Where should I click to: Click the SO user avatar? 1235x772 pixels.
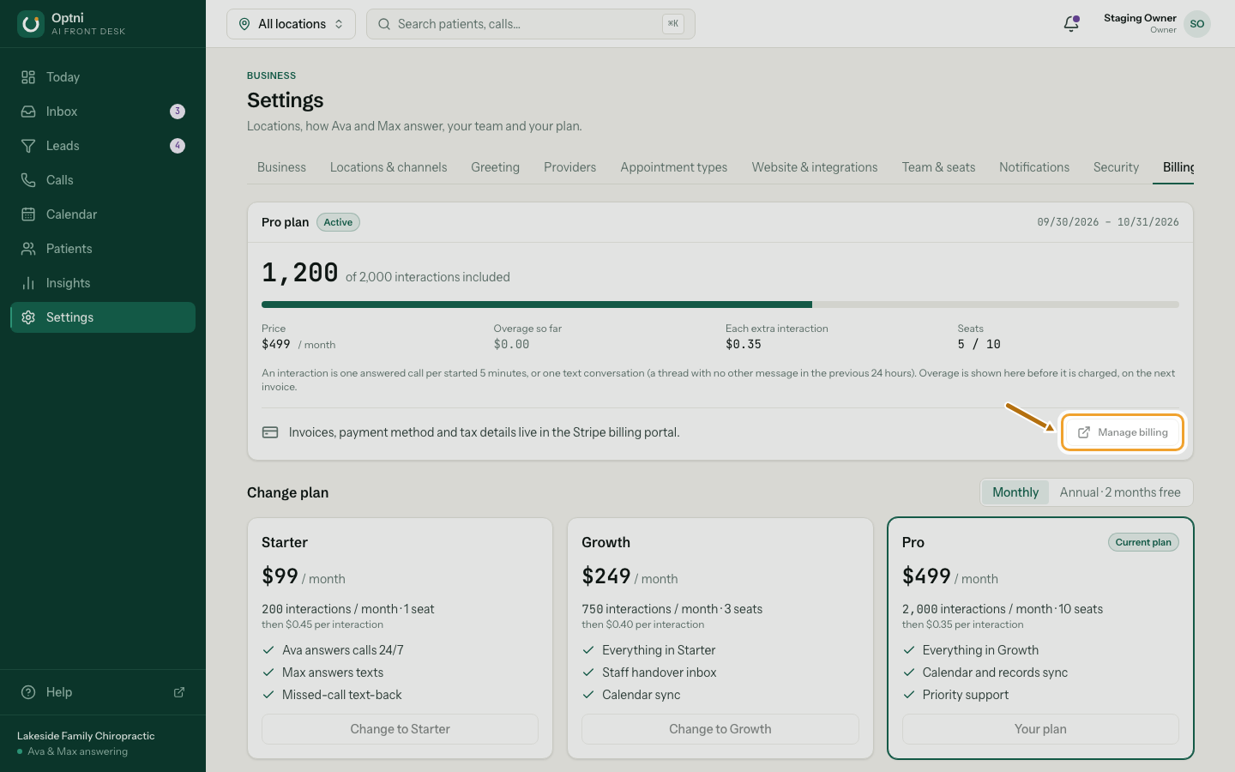click(x=1197, y=24)
